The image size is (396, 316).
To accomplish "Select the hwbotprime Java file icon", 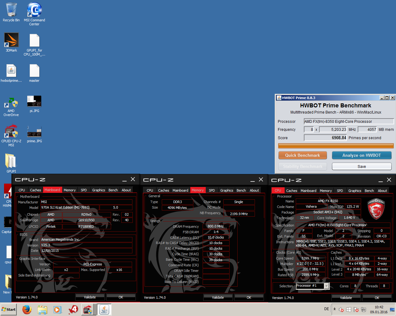I will pyautogui.click(x=11, y=73).
